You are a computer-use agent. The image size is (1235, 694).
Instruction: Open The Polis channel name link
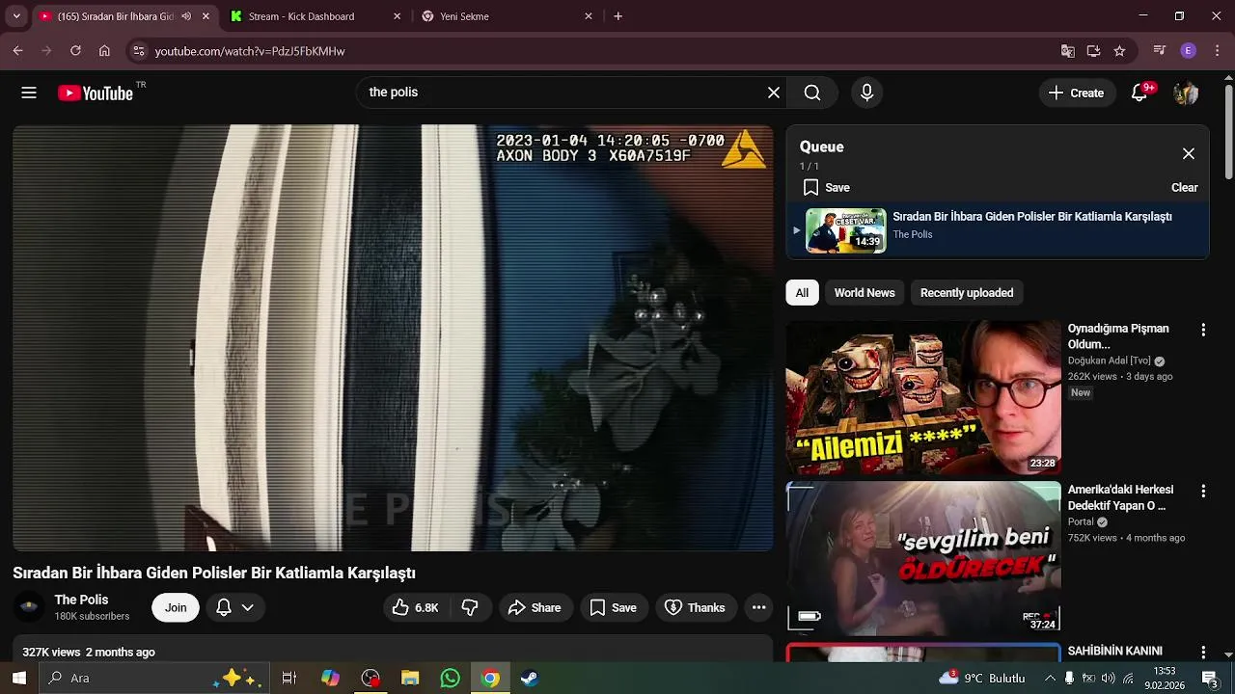pos(81,600)
